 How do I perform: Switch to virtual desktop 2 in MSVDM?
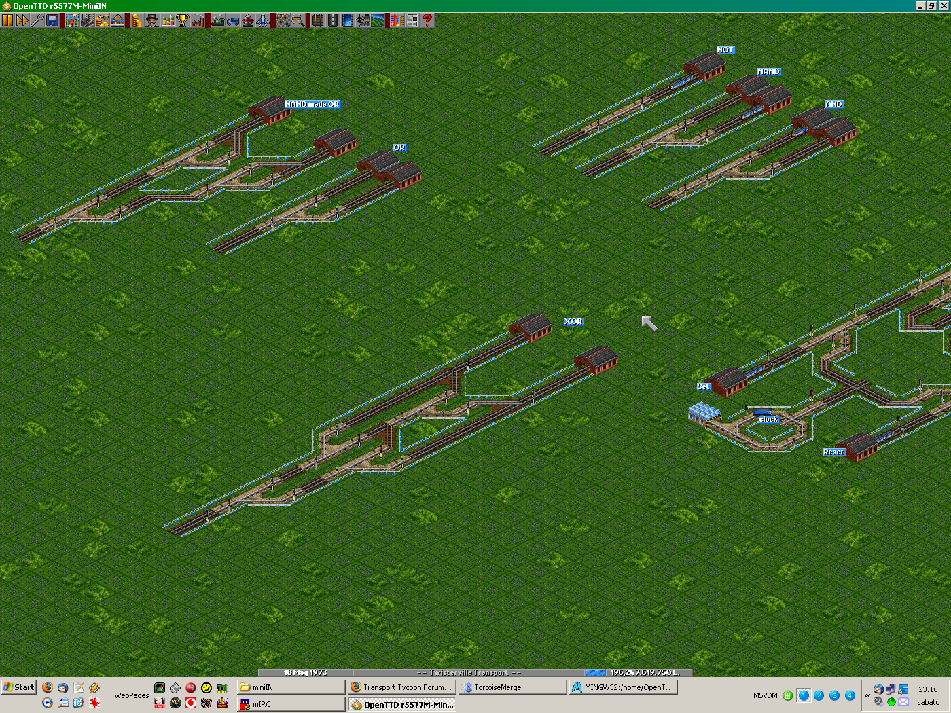coord(819,695)
